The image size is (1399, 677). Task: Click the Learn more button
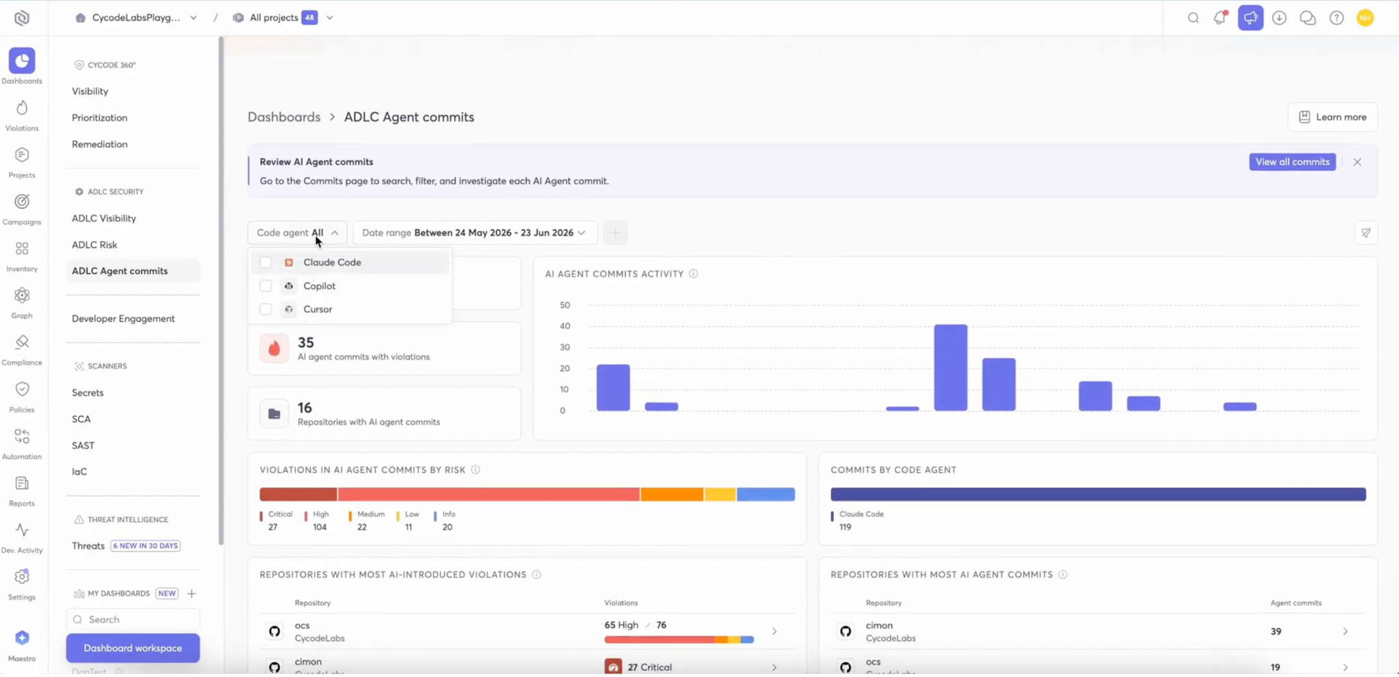click(1333, 118)
